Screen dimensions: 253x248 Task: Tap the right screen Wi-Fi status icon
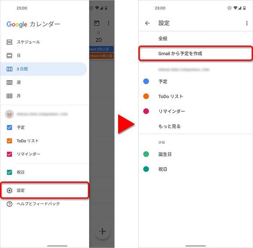coord(235,8)
